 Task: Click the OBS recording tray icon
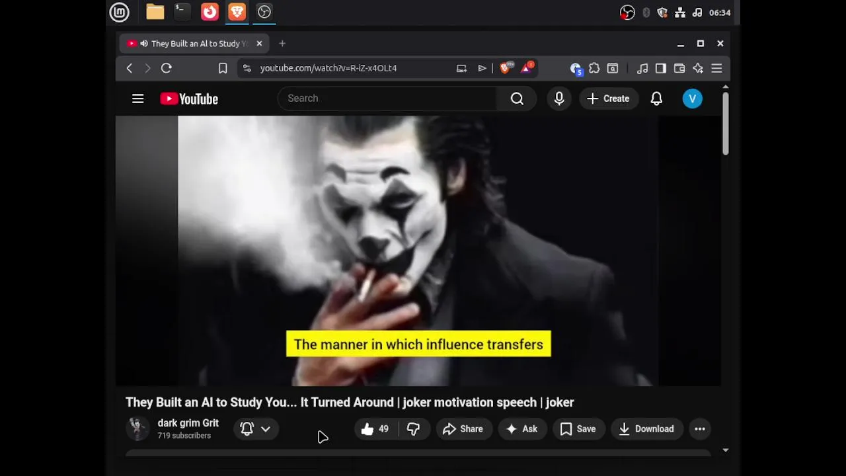pos(627,13)
